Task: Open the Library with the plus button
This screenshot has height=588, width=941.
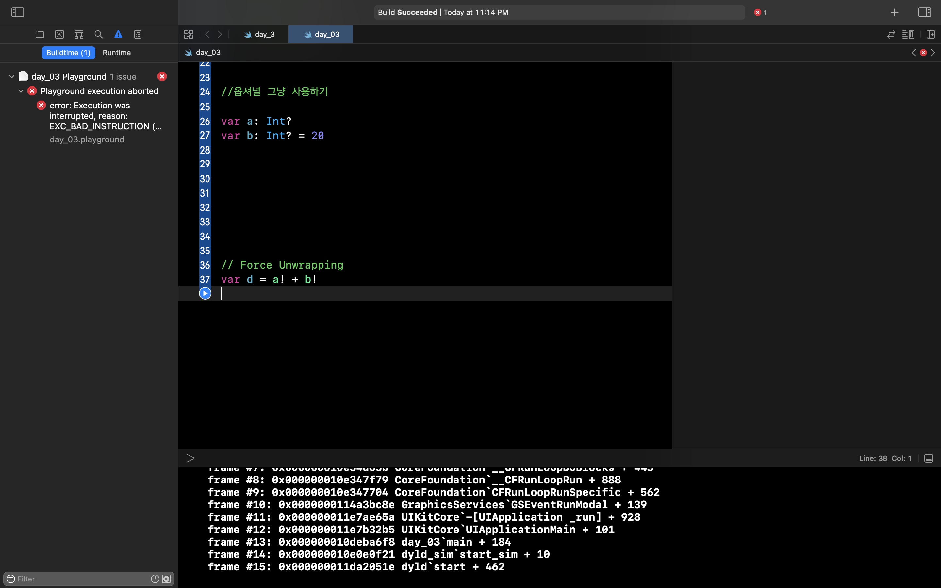Action: coord(894,12)
